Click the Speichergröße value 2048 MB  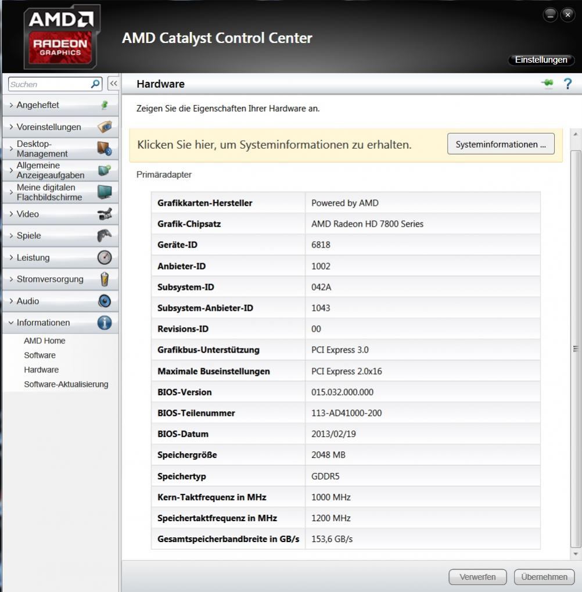click(328, 455)
